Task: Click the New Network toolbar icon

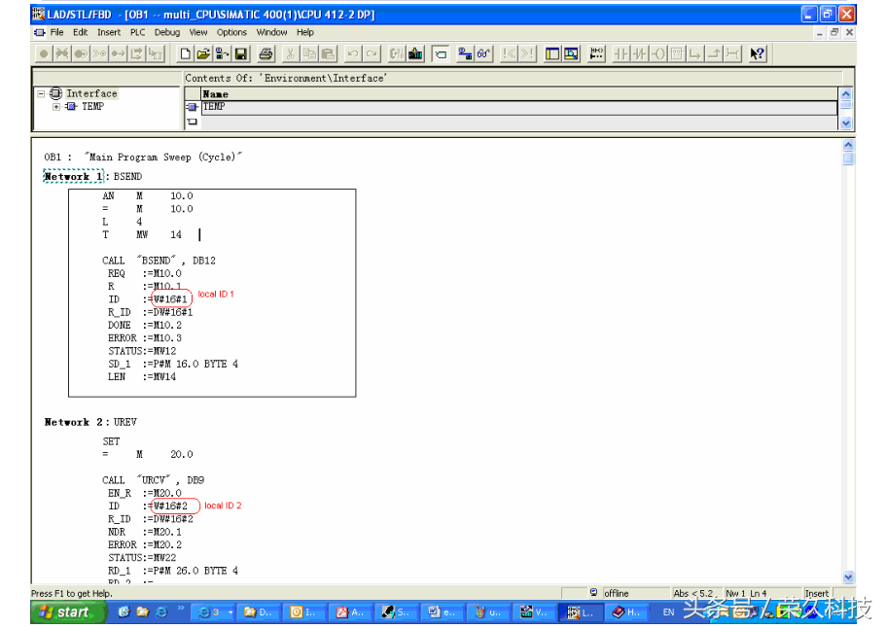Action: click(x=595, y=53)
